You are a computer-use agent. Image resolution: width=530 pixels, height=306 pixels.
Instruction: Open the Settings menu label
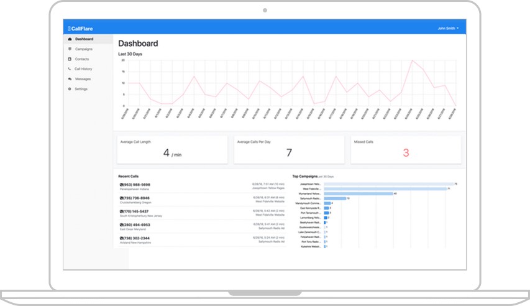[81, 89]
